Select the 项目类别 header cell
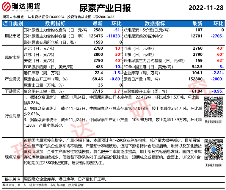 tap(12, 23)
